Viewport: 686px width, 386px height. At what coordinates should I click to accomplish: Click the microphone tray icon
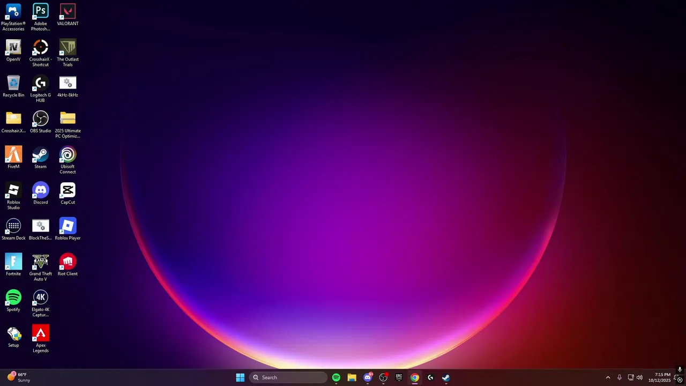(x=620, y=377)
